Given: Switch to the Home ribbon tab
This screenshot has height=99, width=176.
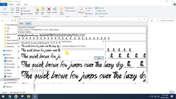Looking at the screenshot, I should [11, 4].
